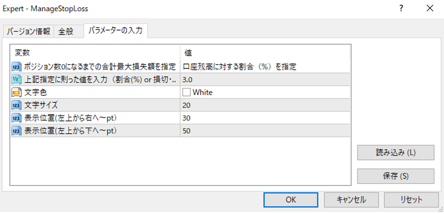Viewport: 444px width, 214px height.
Task: Click the double-type icon beside 上記指定に則った値を入力
Action: tap(16, 79)
